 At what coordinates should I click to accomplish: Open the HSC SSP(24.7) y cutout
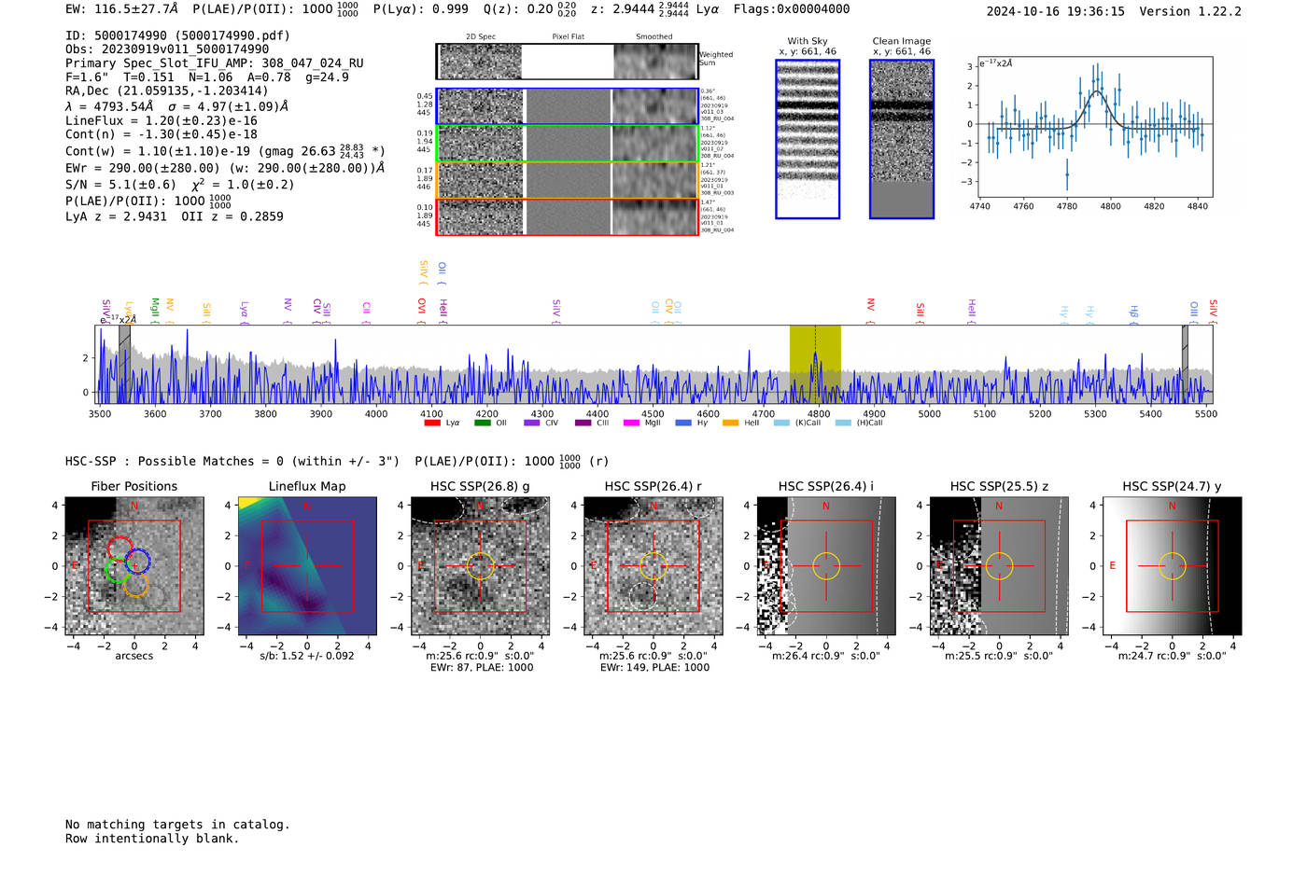(1173, 566)
